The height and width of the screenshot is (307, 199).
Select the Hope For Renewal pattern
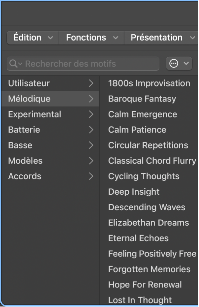(145, 285)
